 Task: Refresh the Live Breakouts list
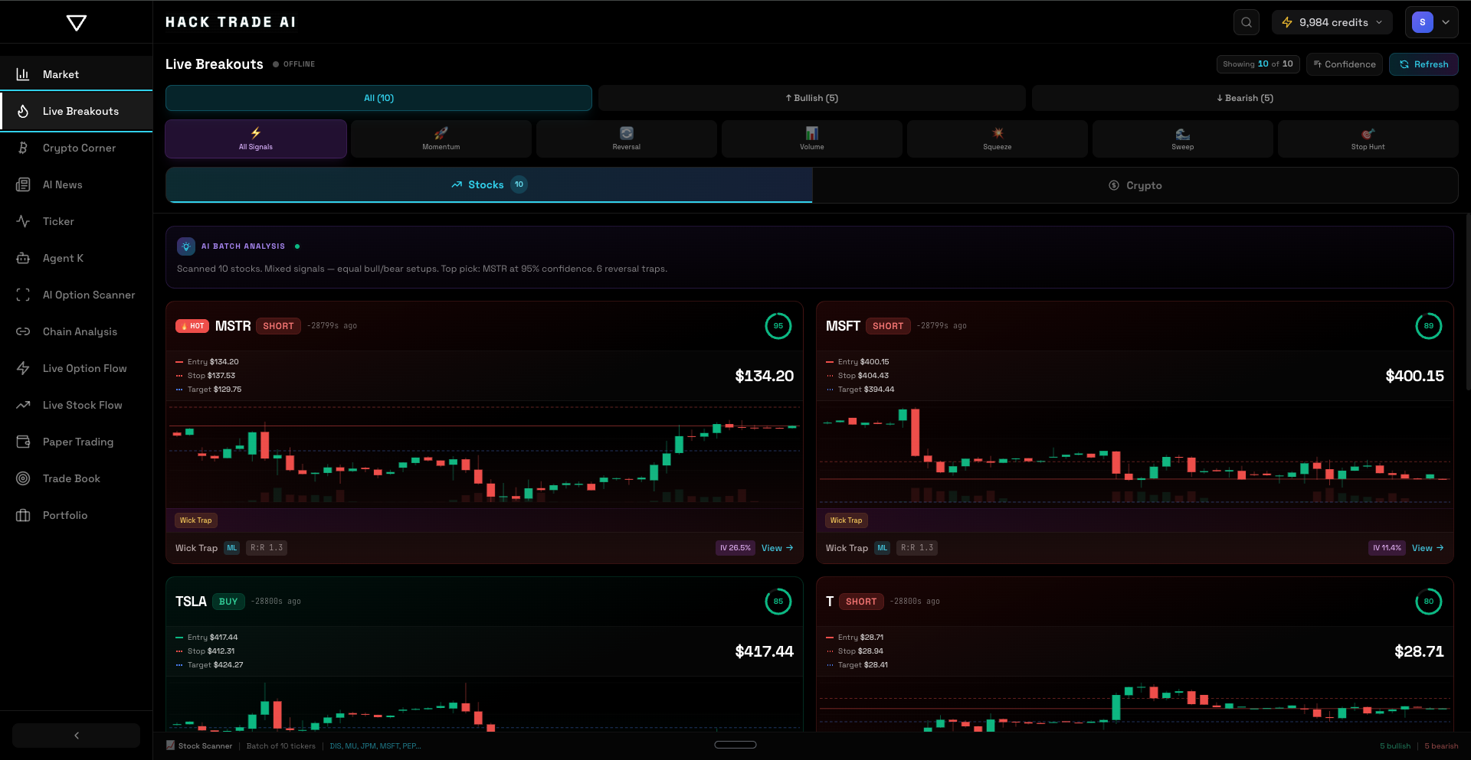click(x=1423, y=64)
